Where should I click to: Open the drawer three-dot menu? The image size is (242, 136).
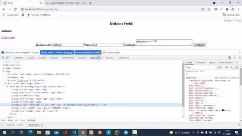(x=3, y=125)
